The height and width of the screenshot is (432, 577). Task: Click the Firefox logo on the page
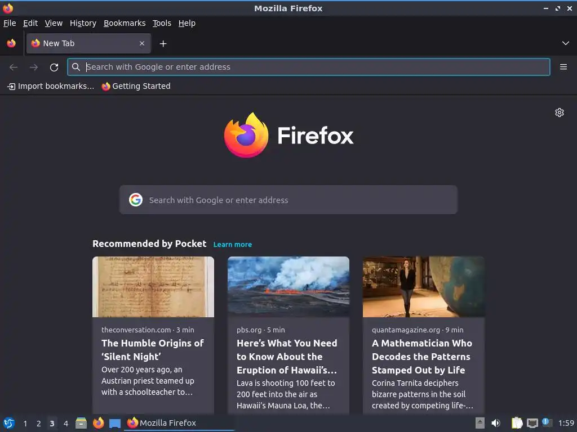(x=288, y=135)
